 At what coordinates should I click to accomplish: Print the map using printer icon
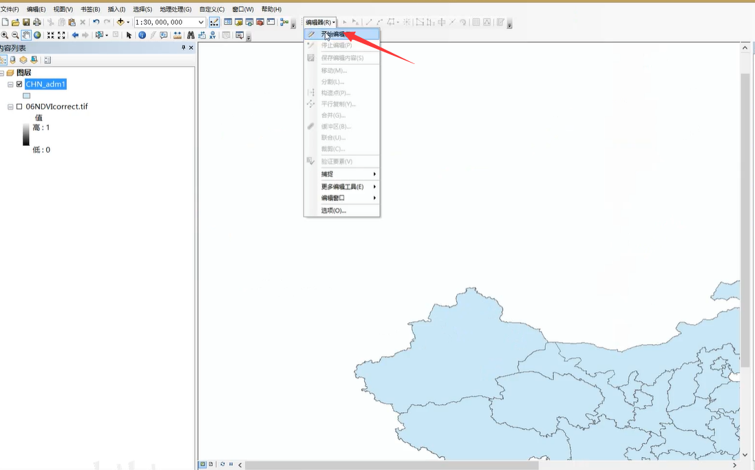point(36,22)
